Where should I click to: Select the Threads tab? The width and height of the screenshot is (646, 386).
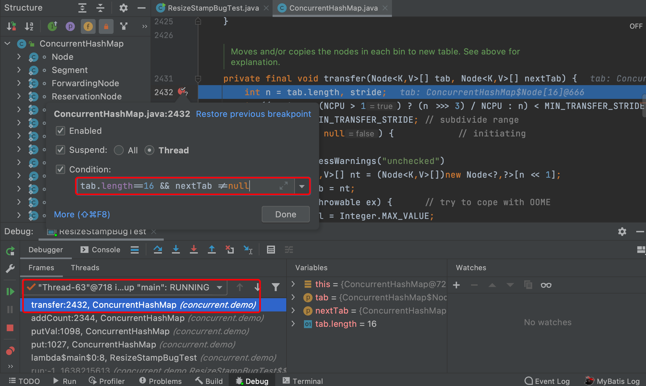tap(85, 268)
